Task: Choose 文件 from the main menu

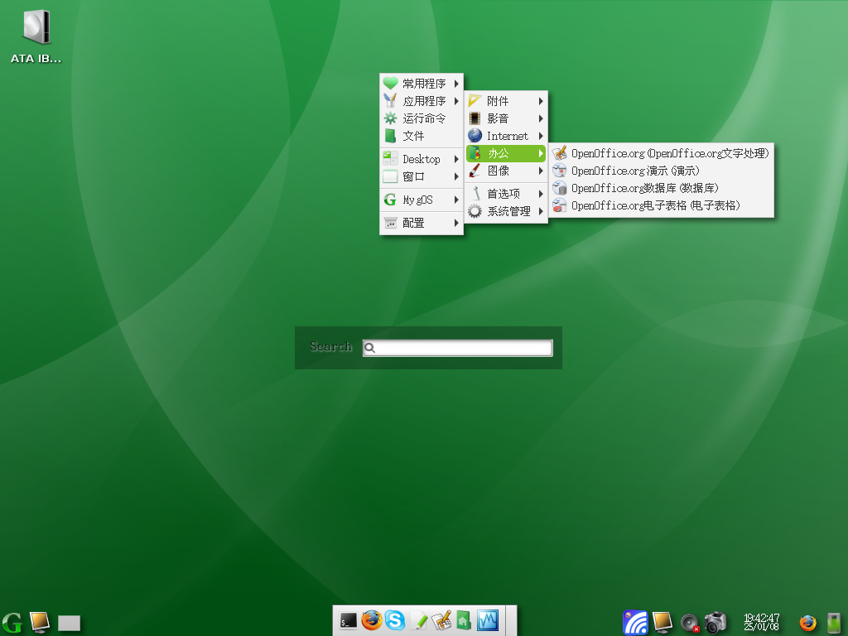Action: (422, 136)
